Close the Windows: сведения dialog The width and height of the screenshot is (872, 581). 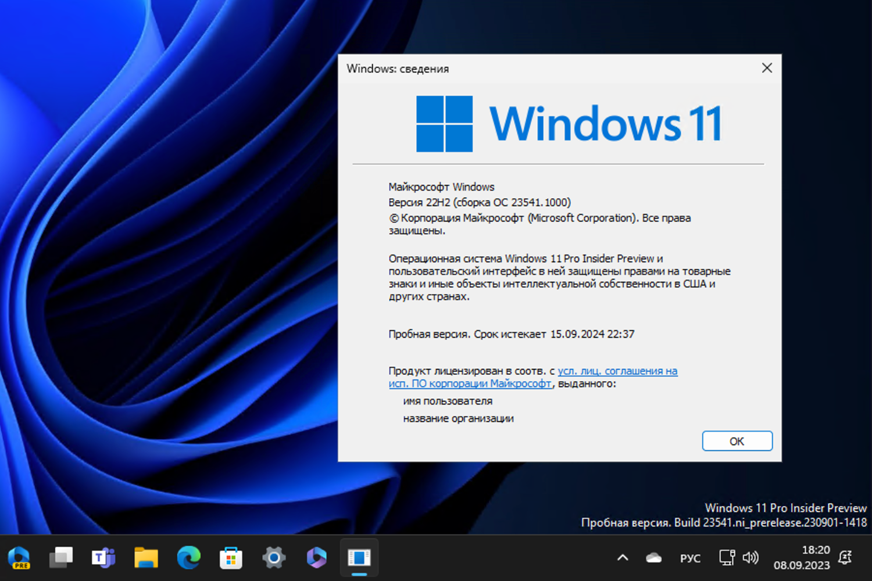tap(767, 68)
